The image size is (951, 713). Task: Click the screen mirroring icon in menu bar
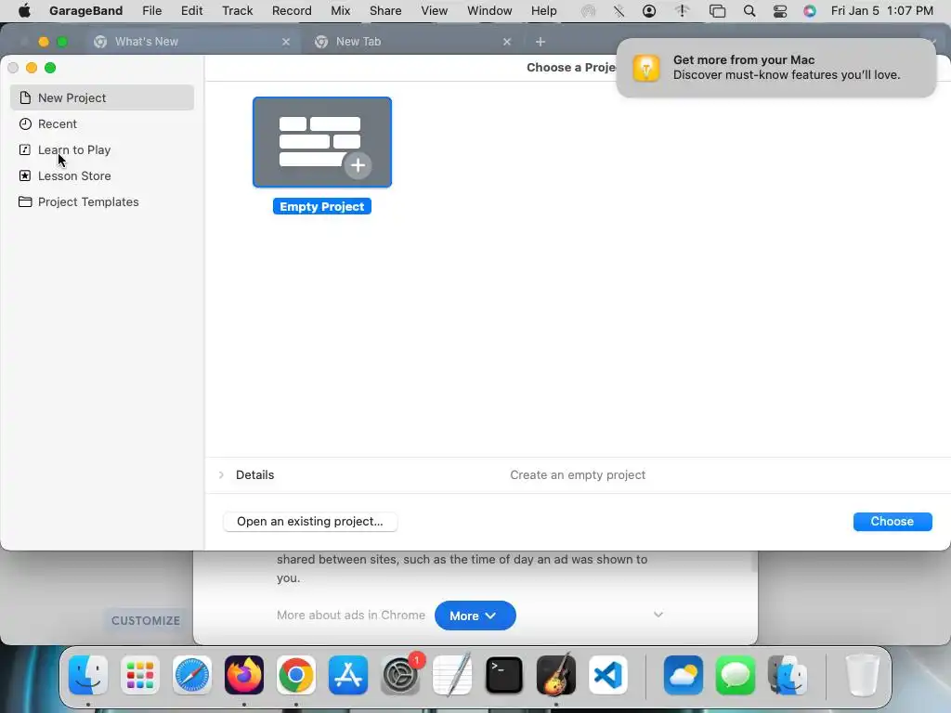718,11
